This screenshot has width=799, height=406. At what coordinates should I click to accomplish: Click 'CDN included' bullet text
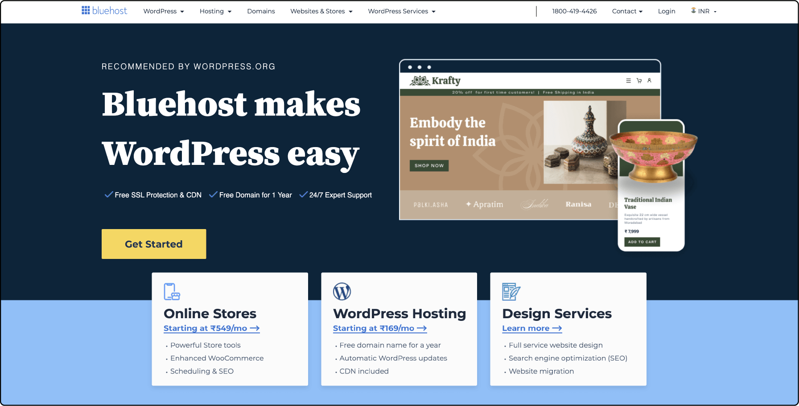pyautogui.click(x=364, y=371)
